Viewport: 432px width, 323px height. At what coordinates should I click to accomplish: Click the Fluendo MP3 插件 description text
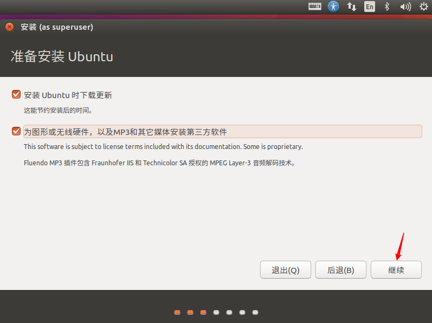(x=159, y=163)
